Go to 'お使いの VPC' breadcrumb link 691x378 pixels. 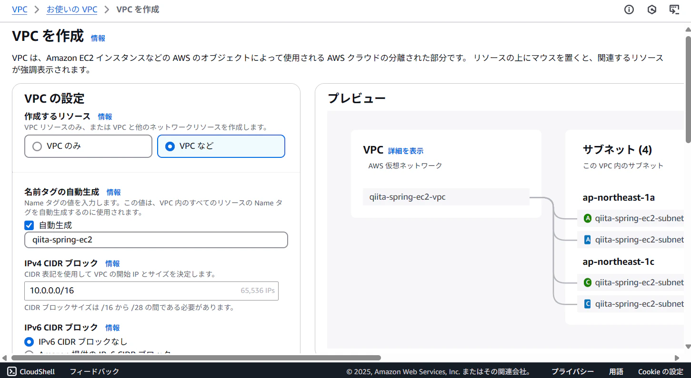click(x=72, y=10)
